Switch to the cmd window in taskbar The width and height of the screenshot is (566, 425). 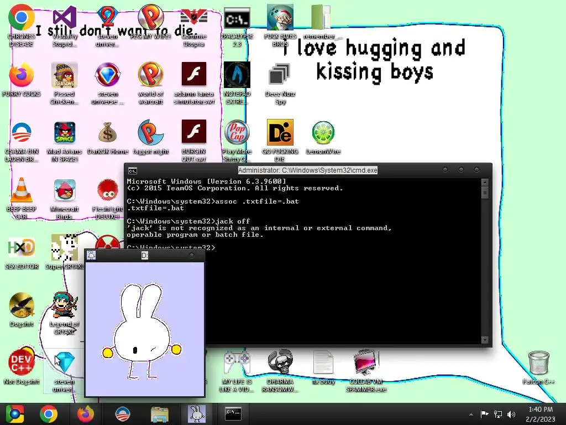tap(233, 414)
